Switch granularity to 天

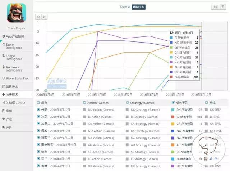point(223,7)
